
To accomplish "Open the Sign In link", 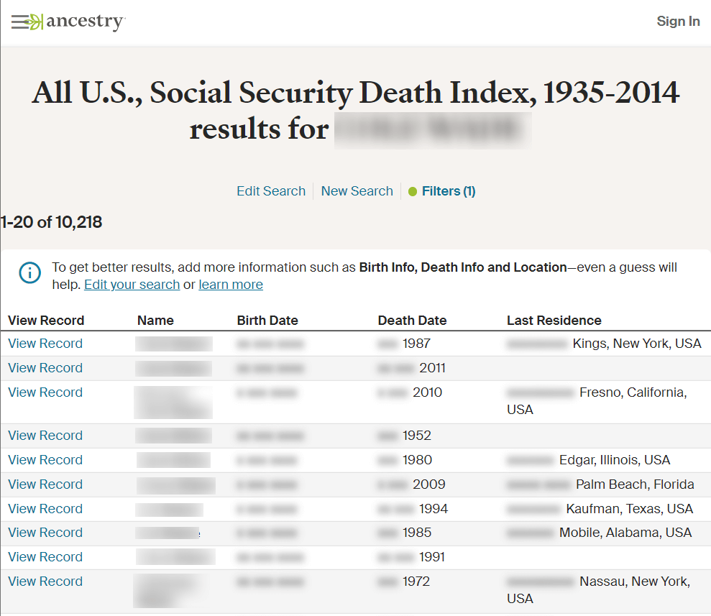I will [x=678, y=22].
